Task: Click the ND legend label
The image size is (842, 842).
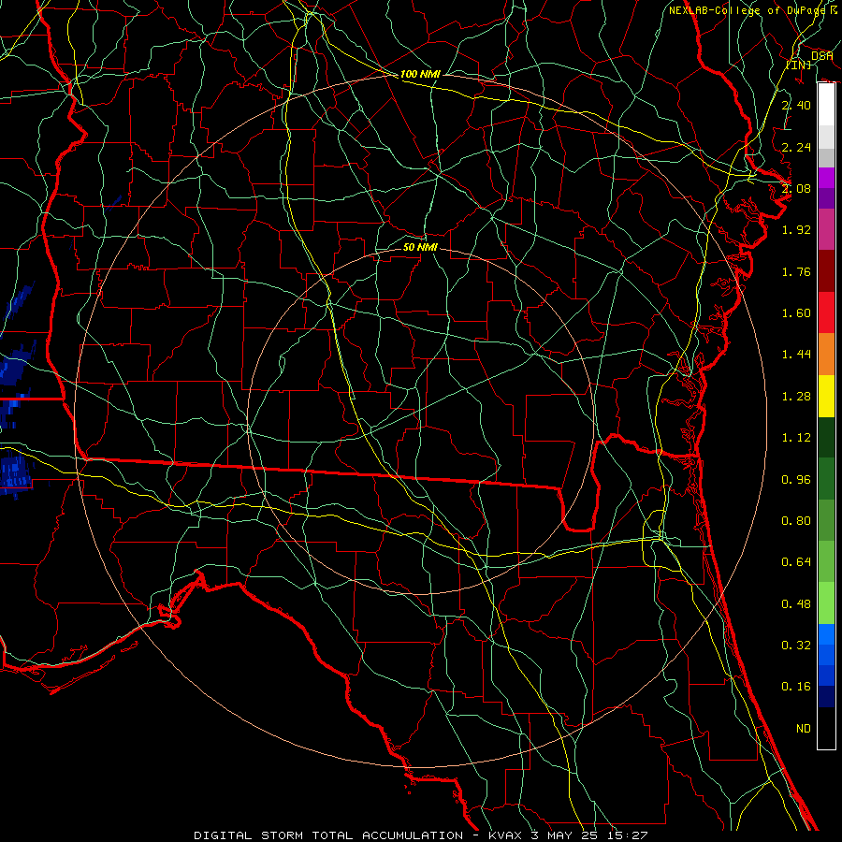Action: tap(804, 729)
